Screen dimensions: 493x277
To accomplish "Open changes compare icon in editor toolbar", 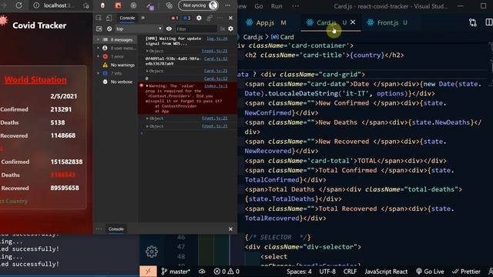I will [472, 22].
